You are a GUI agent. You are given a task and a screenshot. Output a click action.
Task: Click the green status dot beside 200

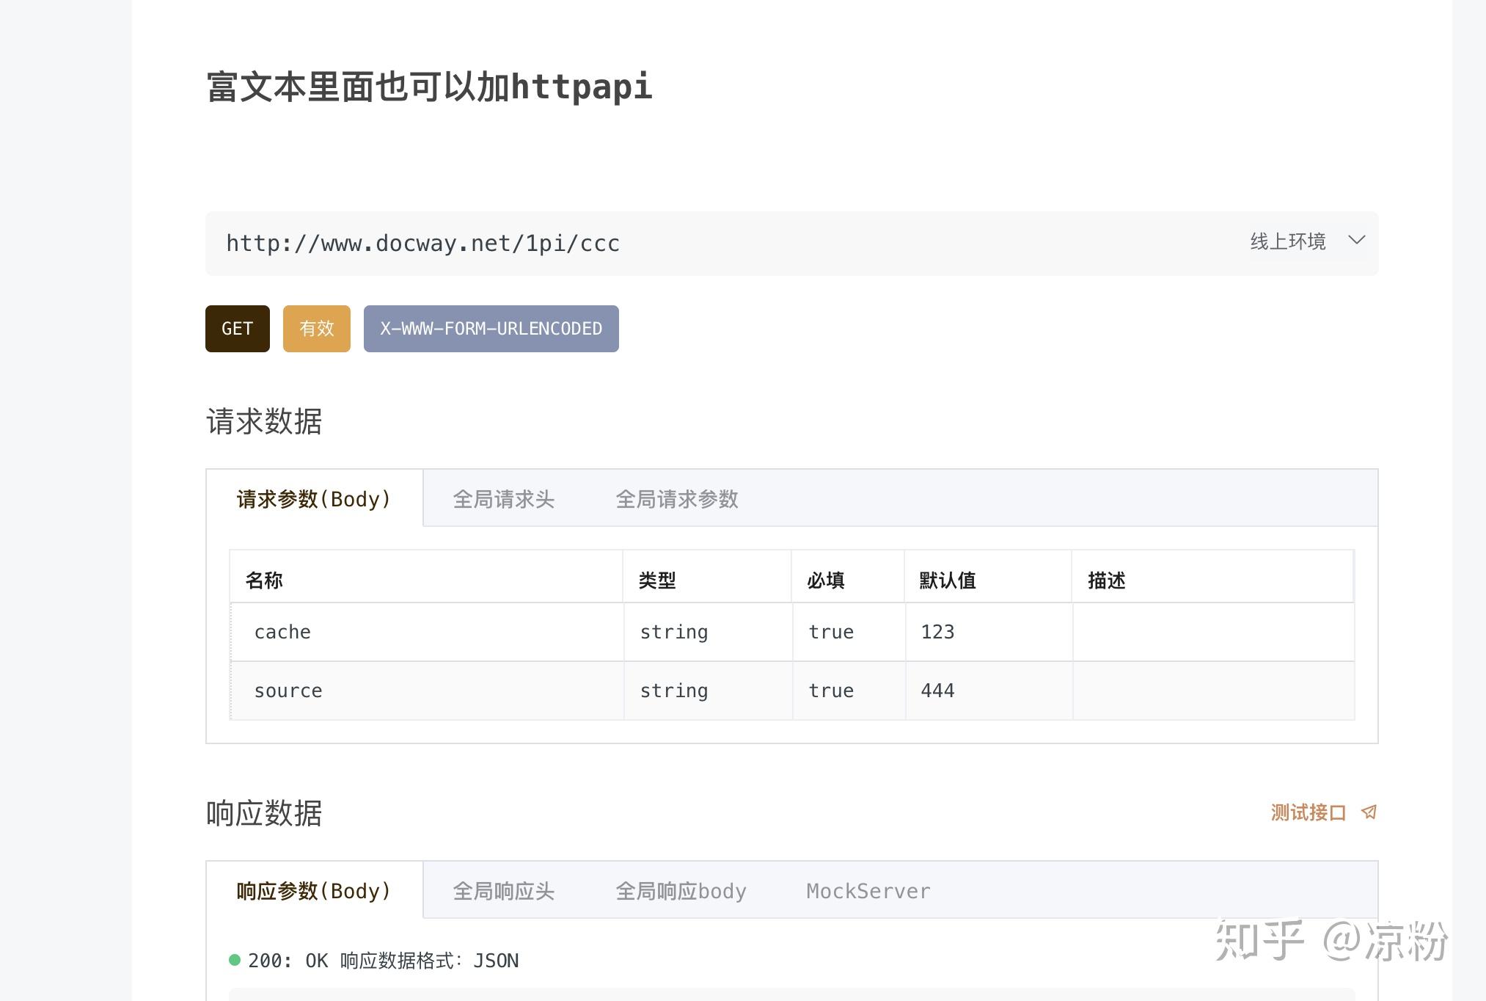[235, 960]
